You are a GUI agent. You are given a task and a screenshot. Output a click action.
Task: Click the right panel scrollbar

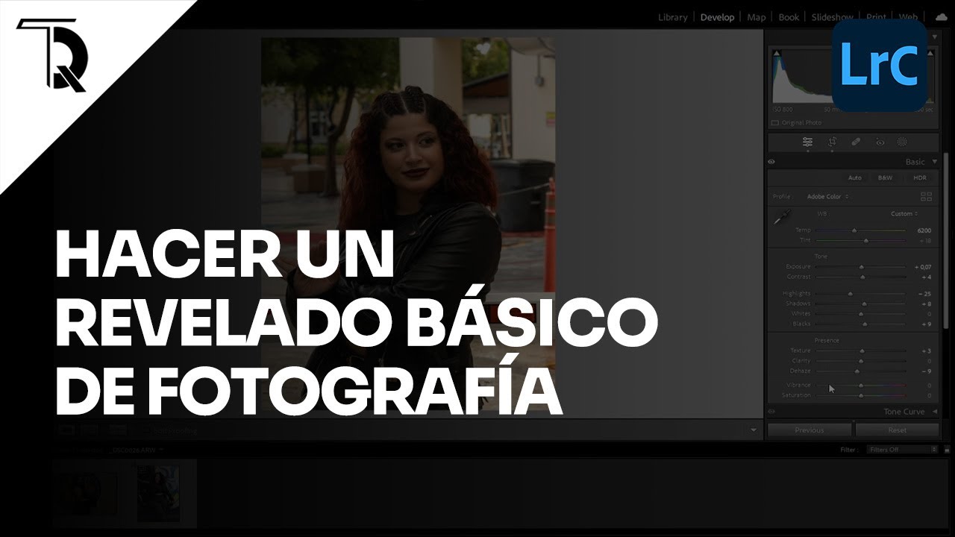946,240
